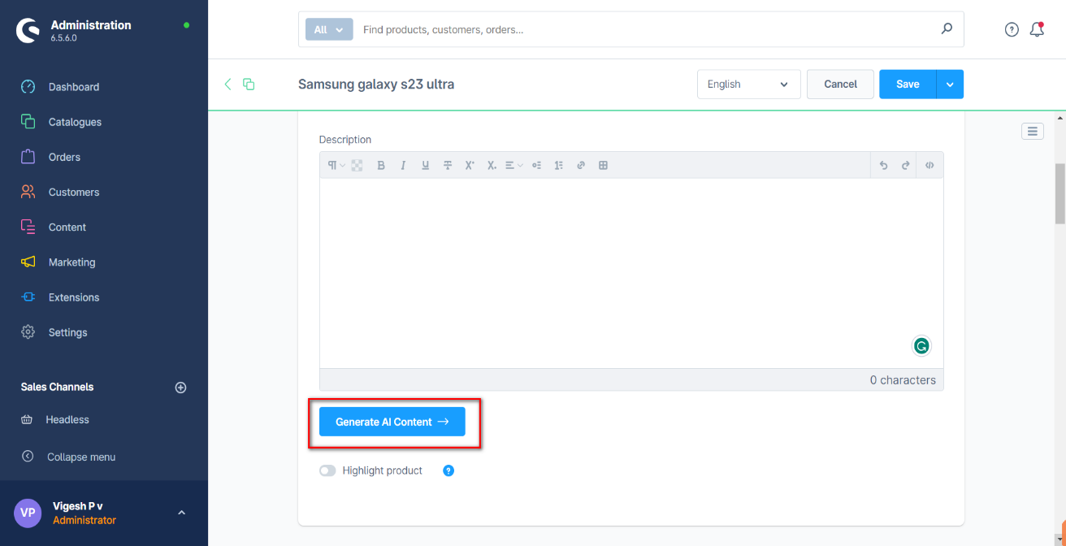Go to the Orders section
This screenshot has width=1066, height=546.
tap(64, 157)
